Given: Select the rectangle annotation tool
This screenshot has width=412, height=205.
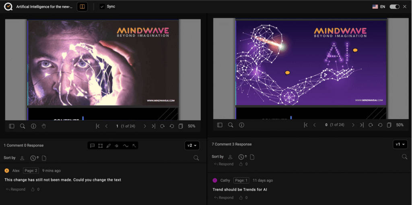Looking at the screenshot, I should click(x=100, y=146).
